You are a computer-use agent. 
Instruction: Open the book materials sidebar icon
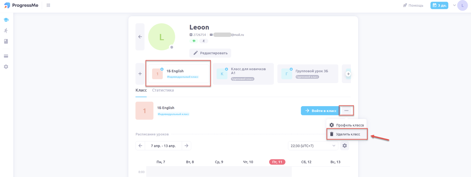click(6, 41)
